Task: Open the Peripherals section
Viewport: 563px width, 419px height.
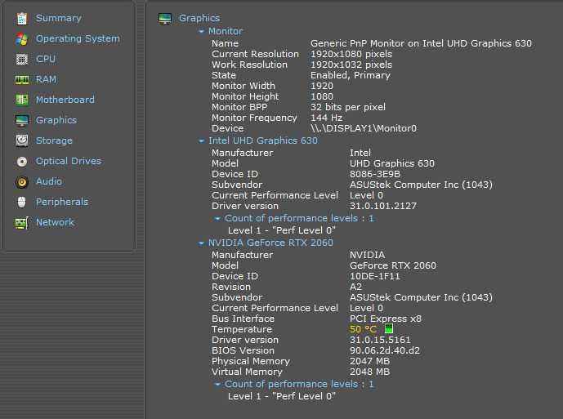Action: tap(62, 202)
